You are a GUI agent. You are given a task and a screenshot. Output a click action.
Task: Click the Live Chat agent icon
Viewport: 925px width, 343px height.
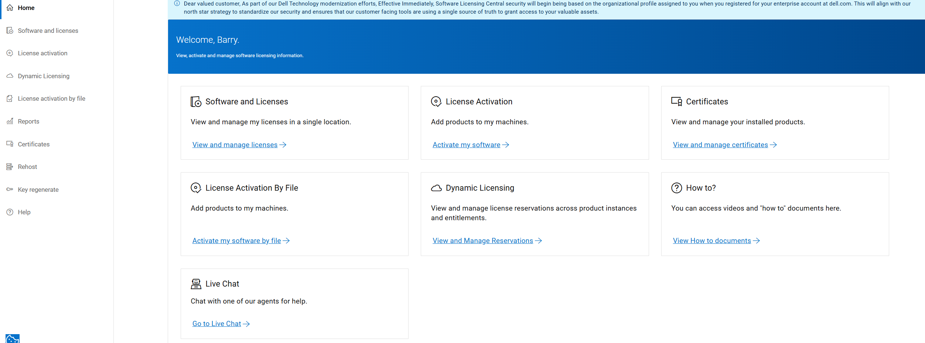195,283
